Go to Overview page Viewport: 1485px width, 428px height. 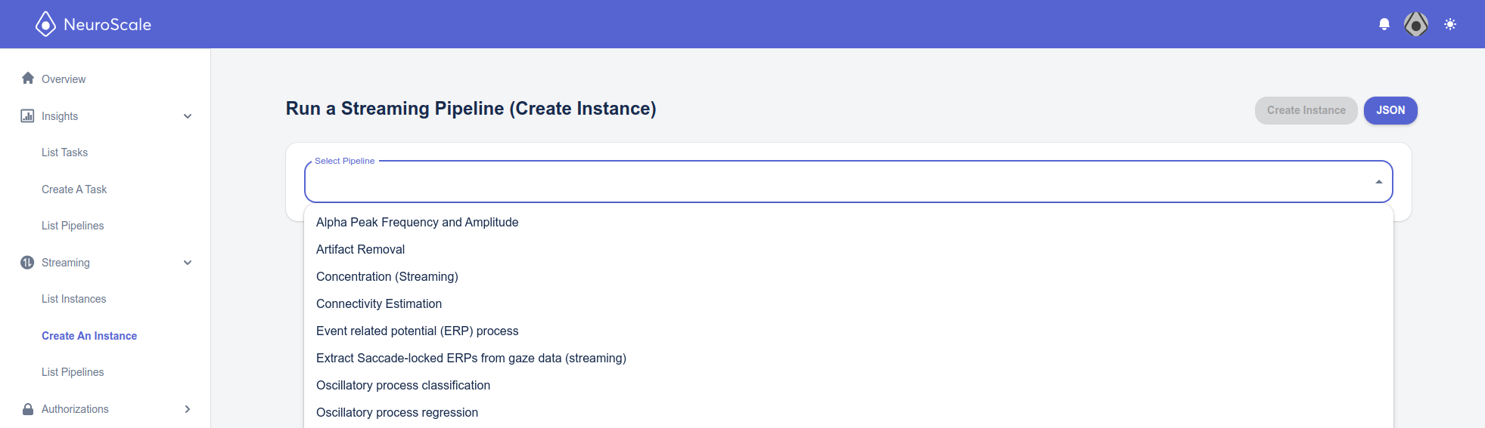coord(64,79)
